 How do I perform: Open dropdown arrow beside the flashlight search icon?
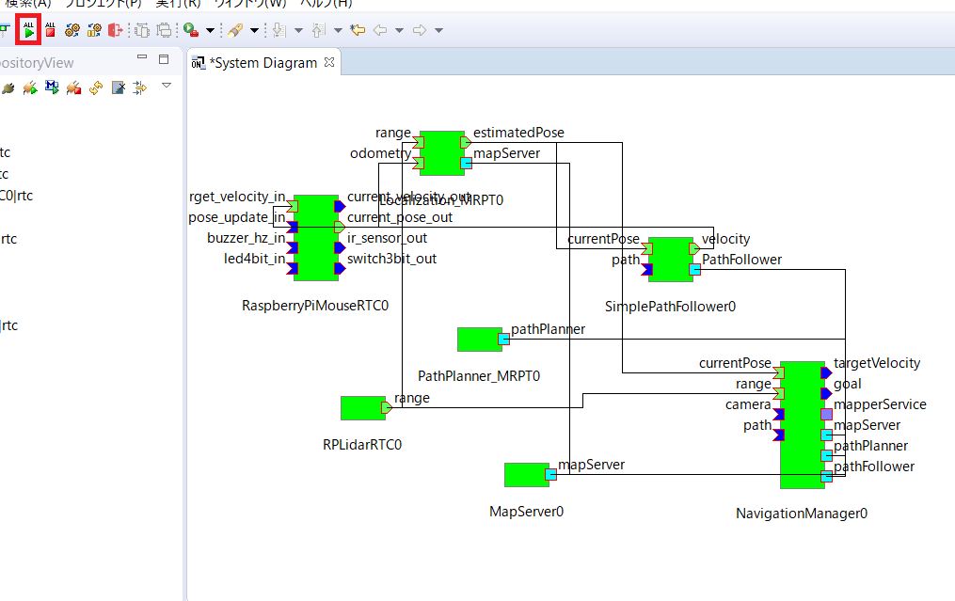pyautogui.click(x=254, y=30)
